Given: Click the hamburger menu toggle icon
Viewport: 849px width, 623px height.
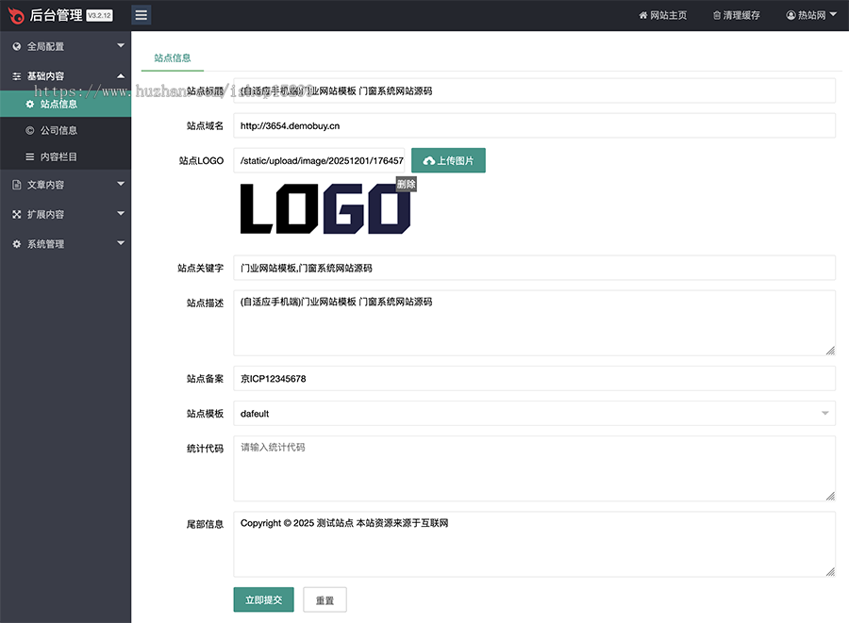Looking at the screenshot, I should click(141, 15).
